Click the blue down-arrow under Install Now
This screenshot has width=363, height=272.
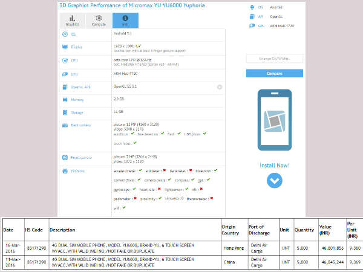tap(274, 180)
